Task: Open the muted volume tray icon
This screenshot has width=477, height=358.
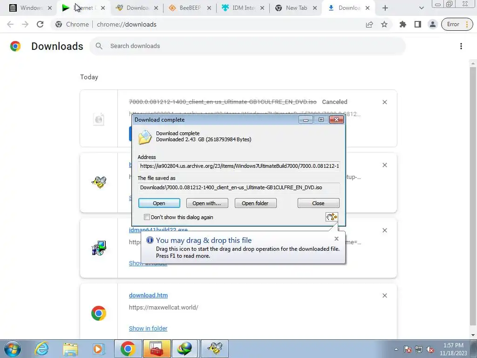Action: [x=430, y=349]
